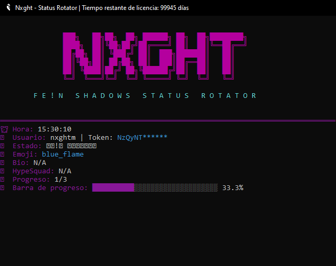
Task: Click the glyph icon before Usuario
Action: point(3,138)
